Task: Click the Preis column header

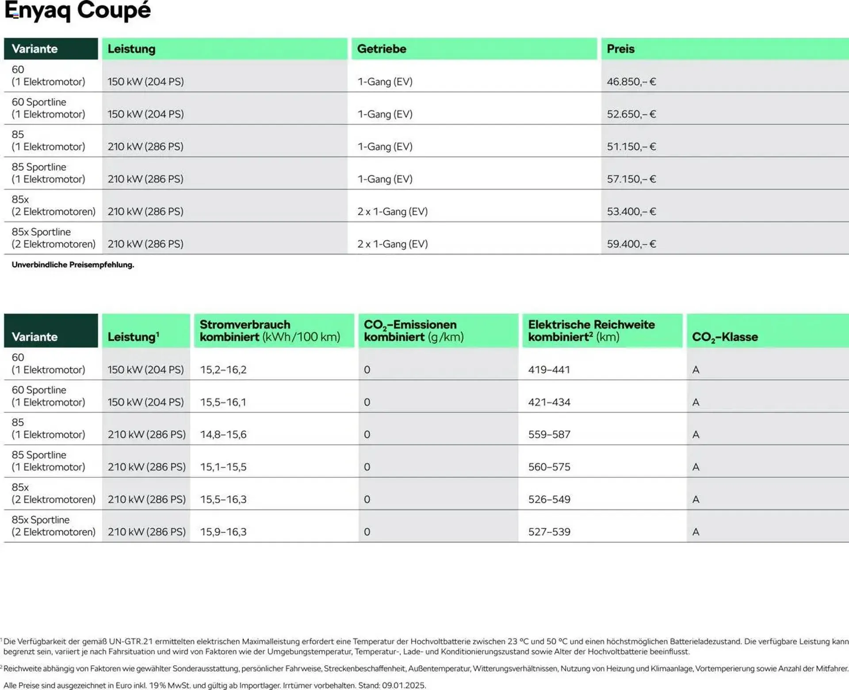Action: [x=620, y=49]
